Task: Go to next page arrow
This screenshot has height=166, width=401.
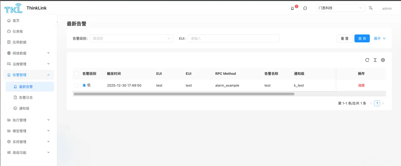Action: click(383, 103)
